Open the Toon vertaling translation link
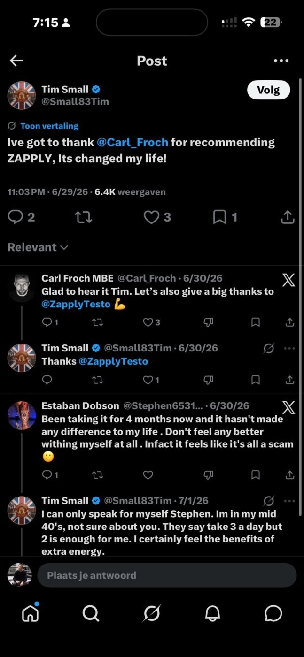Screen dimensions: 304x657 [49, 126]
